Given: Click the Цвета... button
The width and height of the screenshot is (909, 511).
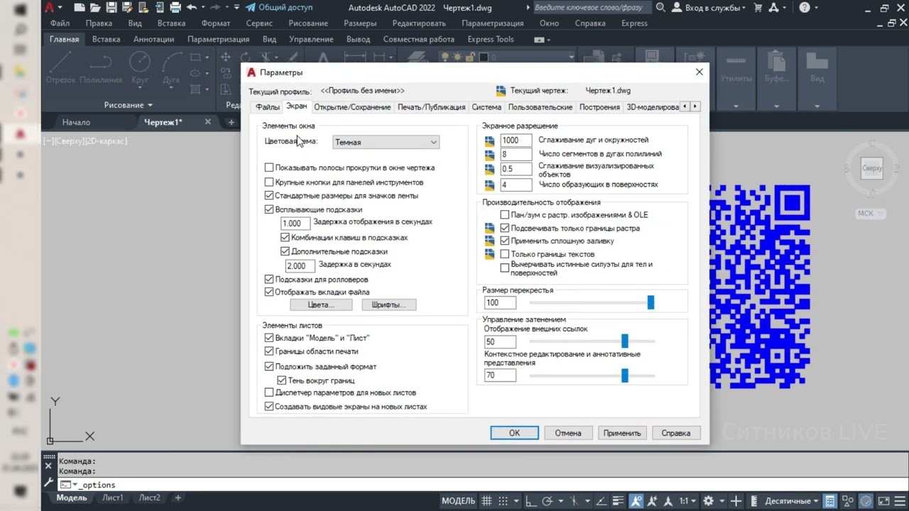Looking at the screenshot, I should point(321,304).
